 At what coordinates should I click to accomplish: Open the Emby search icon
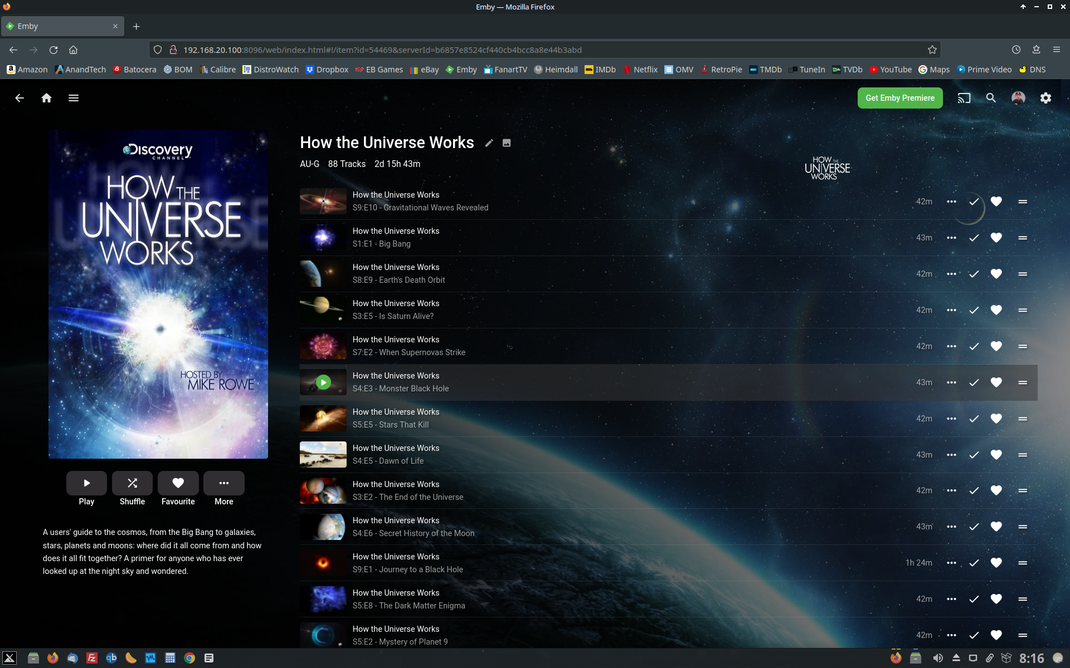[991, 98]
